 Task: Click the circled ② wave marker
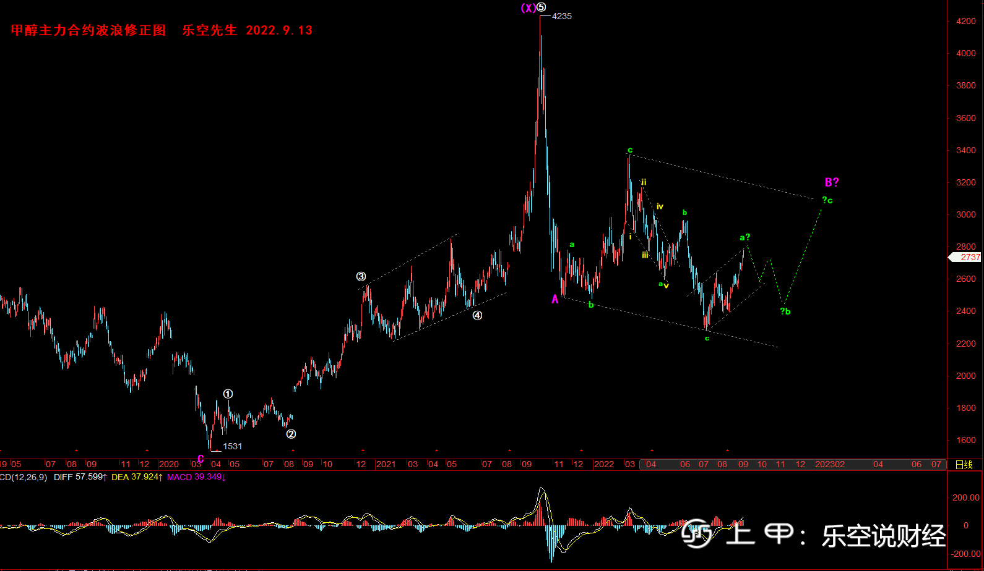[291, 434]
